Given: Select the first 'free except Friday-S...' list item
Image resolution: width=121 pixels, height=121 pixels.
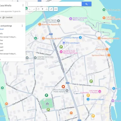Looking at the screenshot, I should click(x=8, y=37).
